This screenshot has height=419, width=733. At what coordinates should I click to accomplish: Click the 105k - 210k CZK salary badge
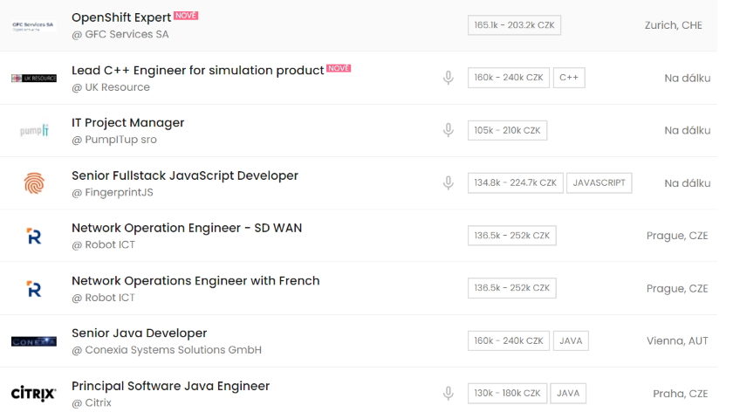coord(507,130)
